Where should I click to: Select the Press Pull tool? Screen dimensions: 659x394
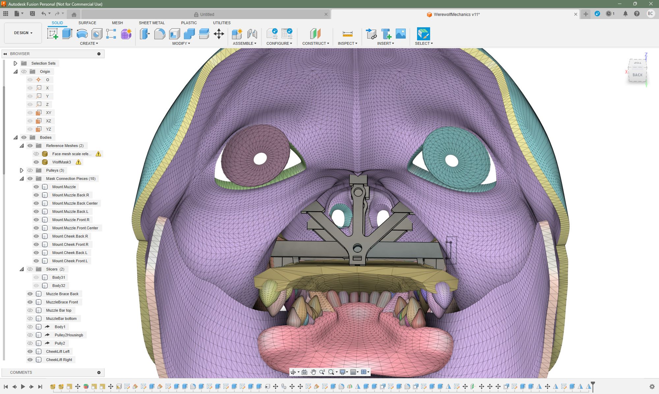[145, 34]
